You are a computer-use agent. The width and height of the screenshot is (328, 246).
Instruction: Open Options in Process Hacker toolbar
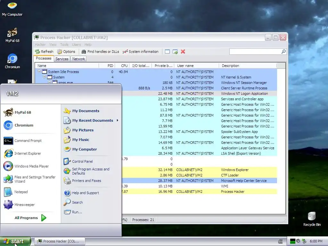tap(66, 52)
